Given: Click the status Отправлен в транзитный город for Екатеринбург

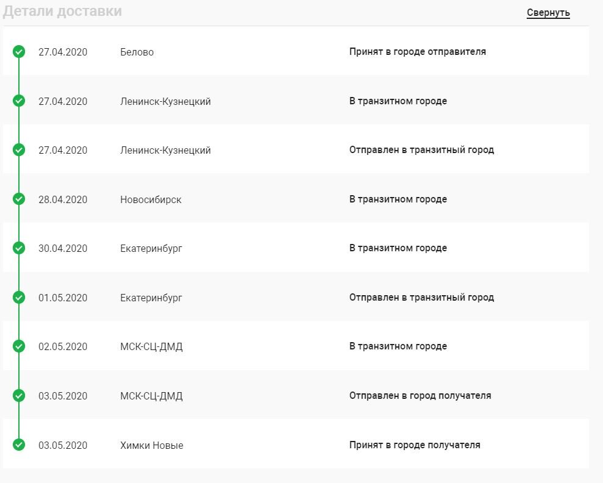Looking at the screenshot, I should coord(421,298).
